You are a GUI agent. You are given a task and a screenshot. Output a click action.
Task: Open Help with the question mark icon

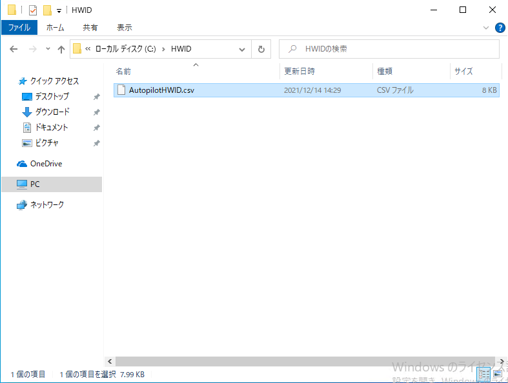500,28
